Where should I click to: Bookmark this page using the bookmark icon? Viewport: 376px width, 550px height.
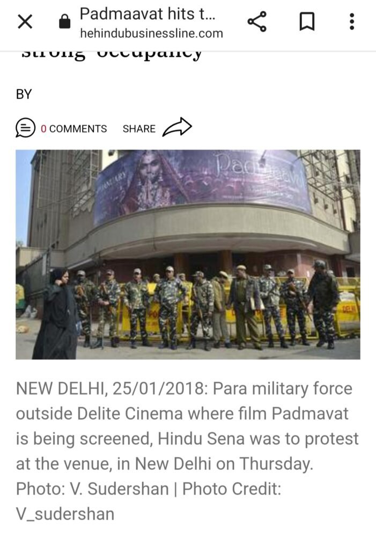[307, 21]
